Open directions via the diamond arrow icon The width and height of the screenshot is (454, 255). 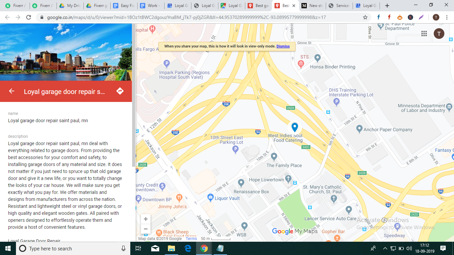120,91
